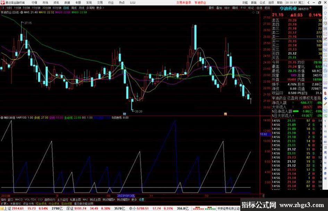Click the 统计 statistics button
The image size is (328, 211).
227,8
